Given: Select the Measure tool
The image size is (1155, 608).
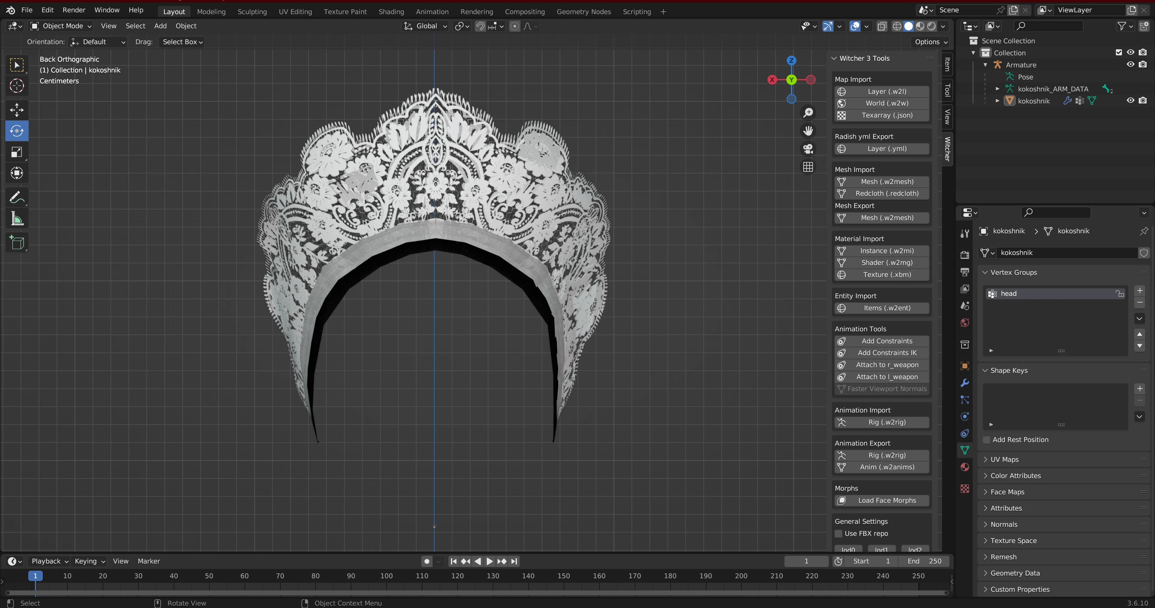Looking at the screenshot, I should (x=17, y=219).
